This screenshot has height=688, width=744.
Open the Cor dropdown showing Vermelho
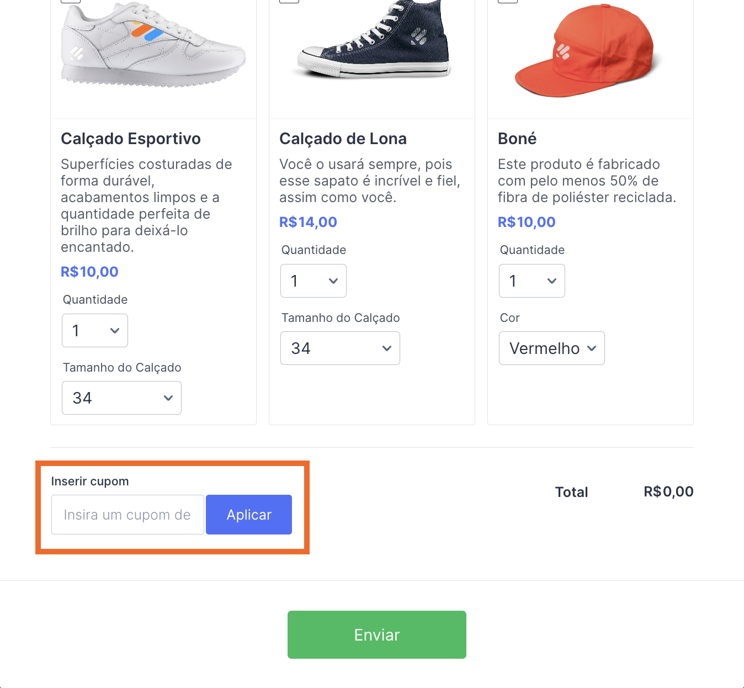pyautogui.click(x=552, y=348)
